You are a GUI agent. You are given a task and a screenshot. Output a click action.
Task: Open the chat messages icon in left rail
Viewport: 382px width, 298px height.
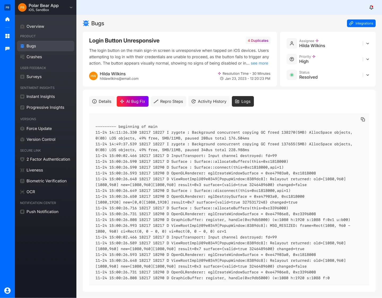(7, 49)
